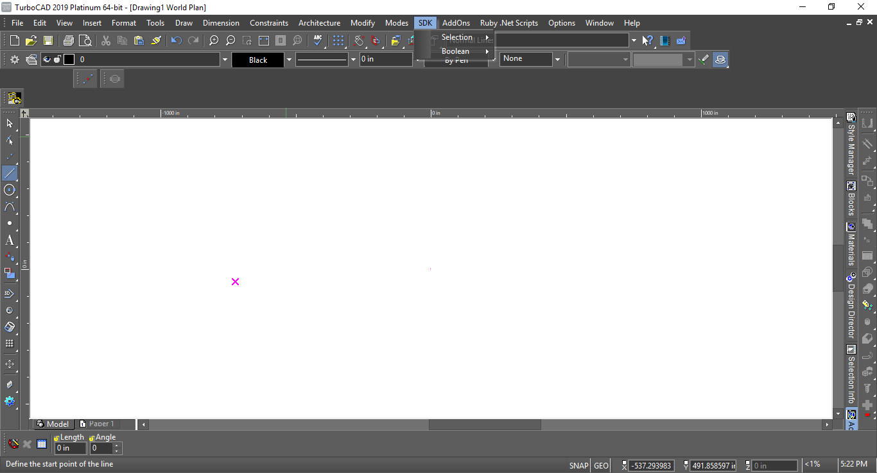Select the Circle tool in left toolbar
Screen dimensions: 877x473
tap(10, 190)
